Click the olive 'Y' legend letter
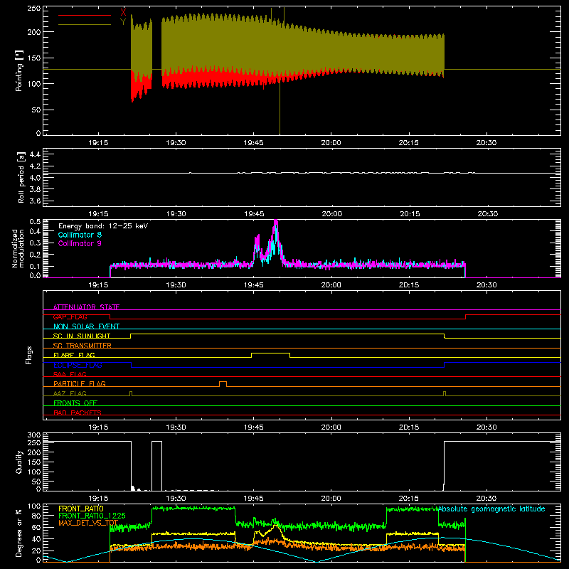This screenshot has width=569, height=569. (x=123, y=22)
